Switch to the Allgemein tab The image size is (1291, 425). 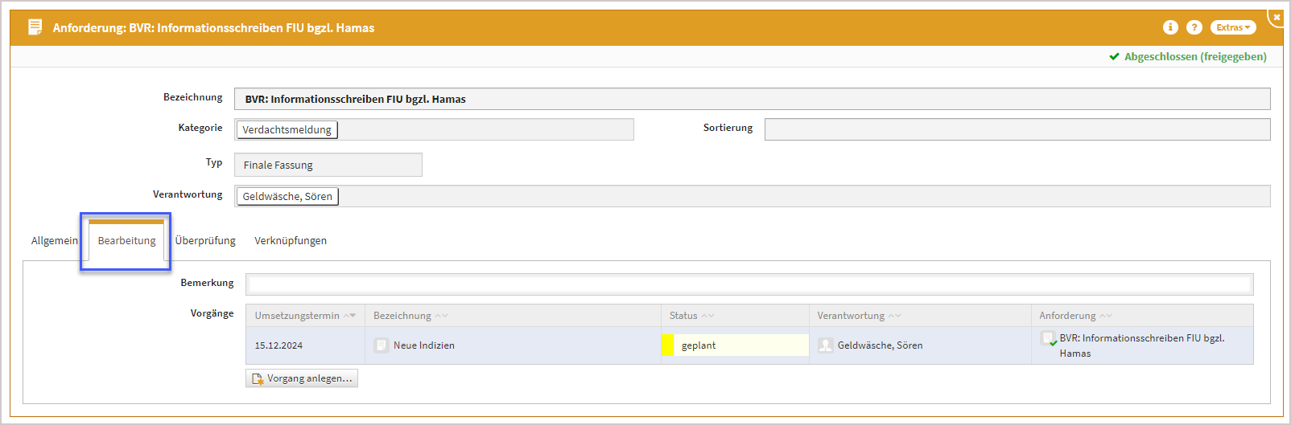tap(55, 241)
